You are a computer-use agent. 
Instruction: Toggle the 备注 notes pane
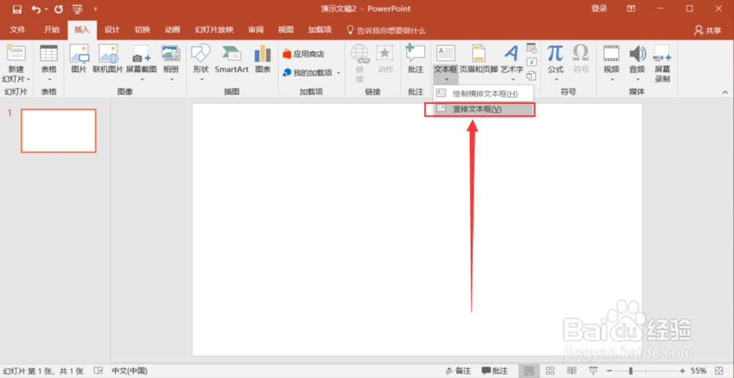point(458,371)
